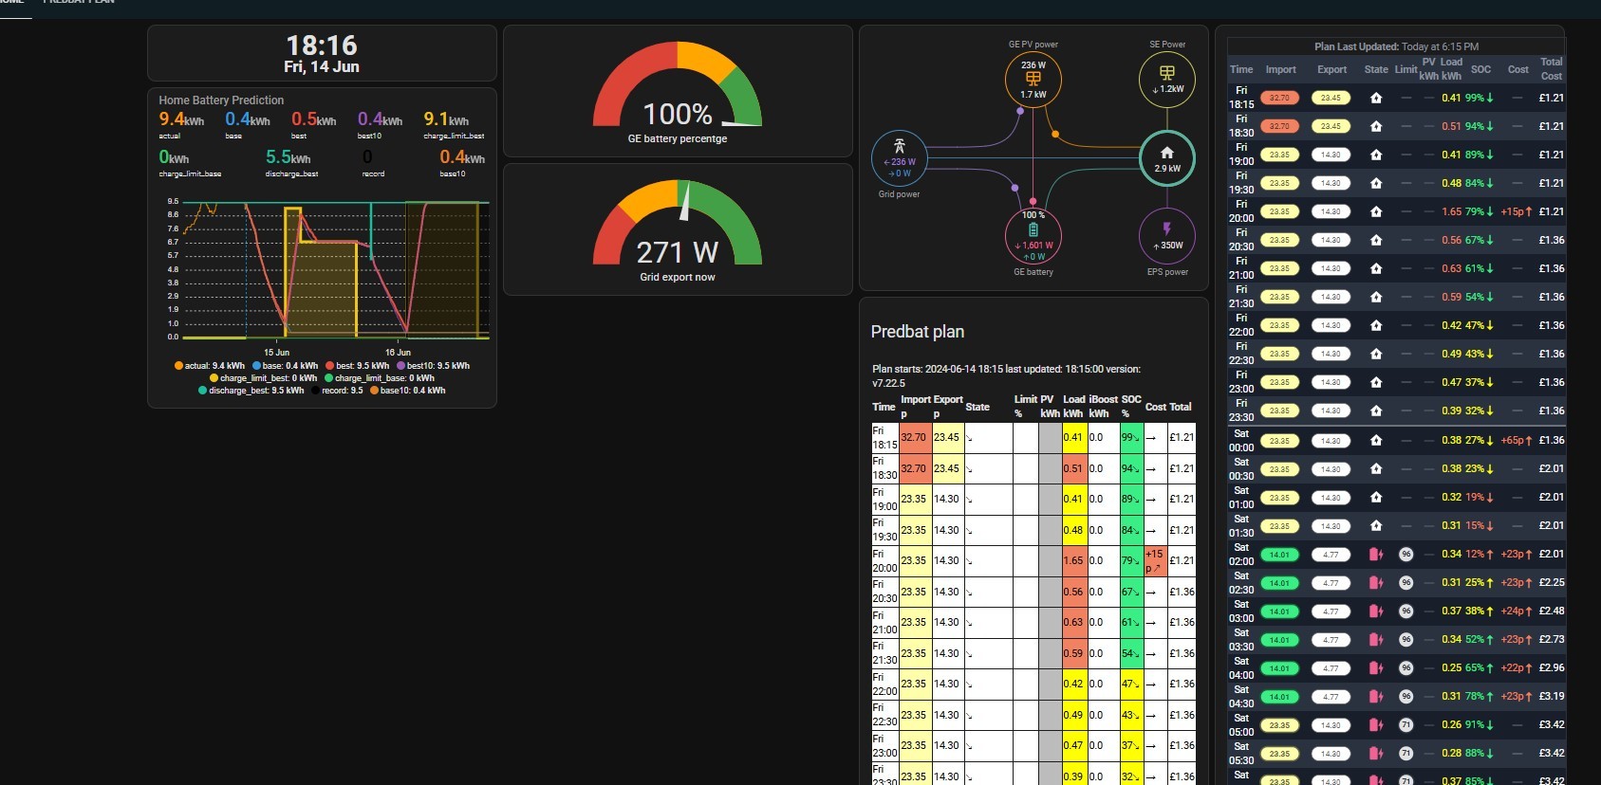This screenshot has height=785, width=1601.
Task: Switch to the Predbat Plan tab
Action: coord(80,3)
